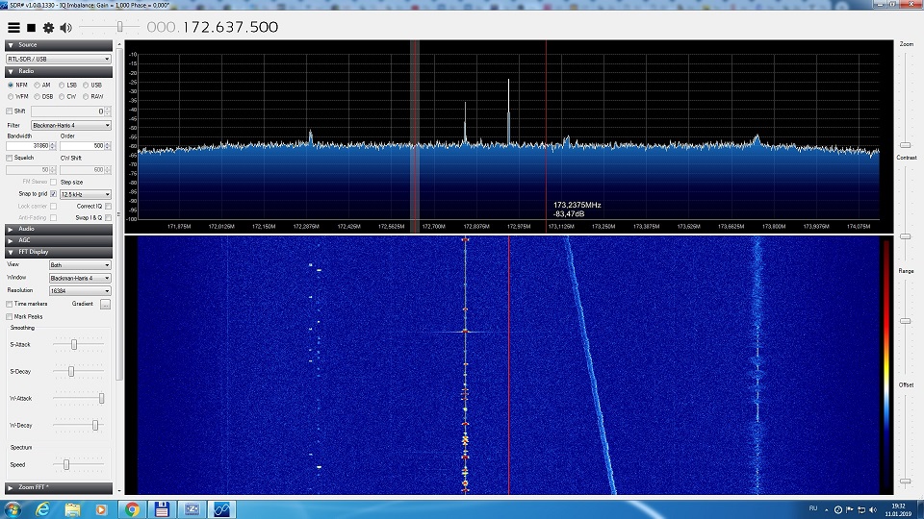Mute audio with the speaker icon
The height and width of the screenshot is (519, 924).
65,28
